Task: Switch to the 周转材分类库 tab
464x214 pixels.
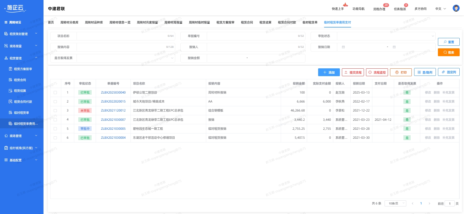Action: coord(69,22)
